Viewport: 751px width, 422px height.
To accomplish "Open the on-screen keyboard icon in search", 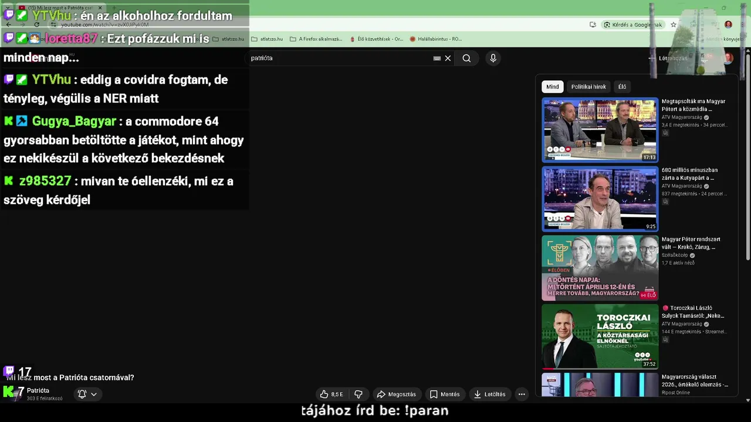I will pyautogui.click(x=437, y=58).
